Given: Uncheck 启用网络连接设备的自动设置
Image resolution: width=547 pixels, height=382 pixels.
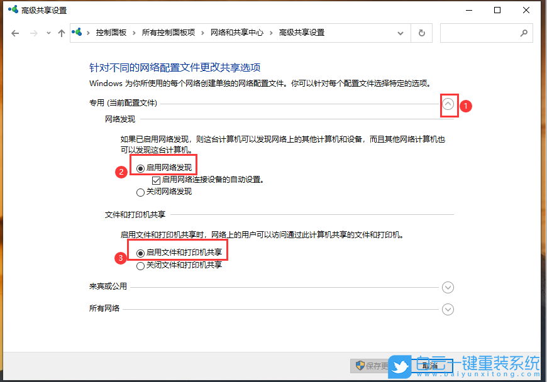Looking at the screenshot, I should (x=155, y=180).
